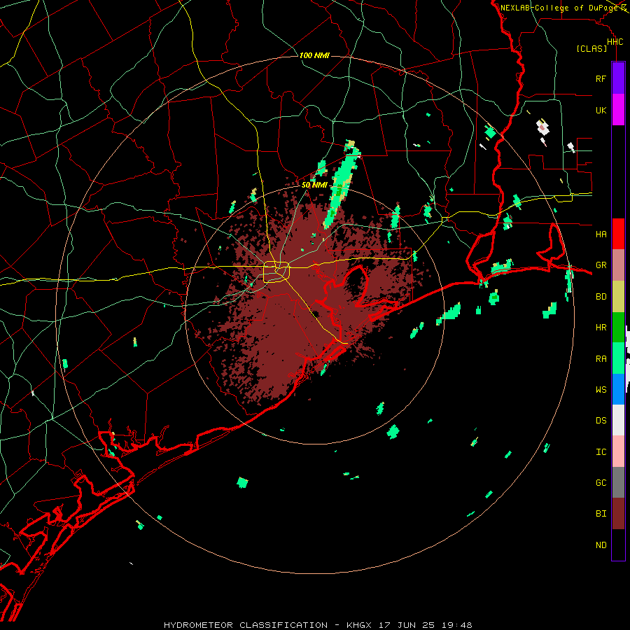This screenshot has width=630, height=630.
Task: Click the white DS legend swatch
Action: pos(618,420)
